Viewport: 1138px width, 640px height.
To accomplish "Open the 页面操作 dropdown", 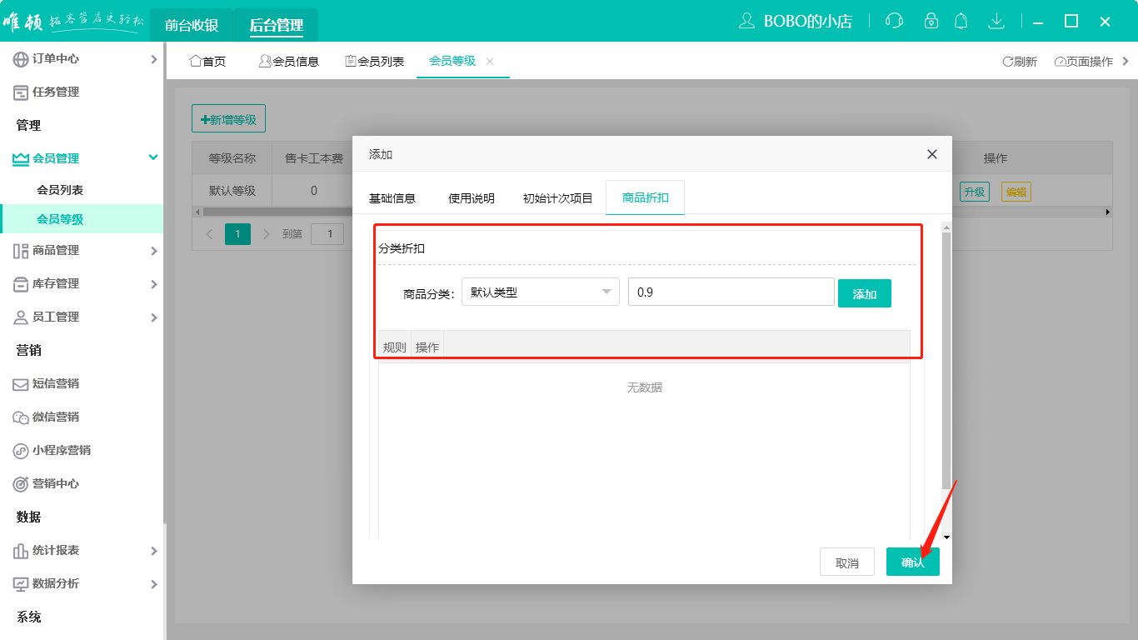I will 1091,62.
